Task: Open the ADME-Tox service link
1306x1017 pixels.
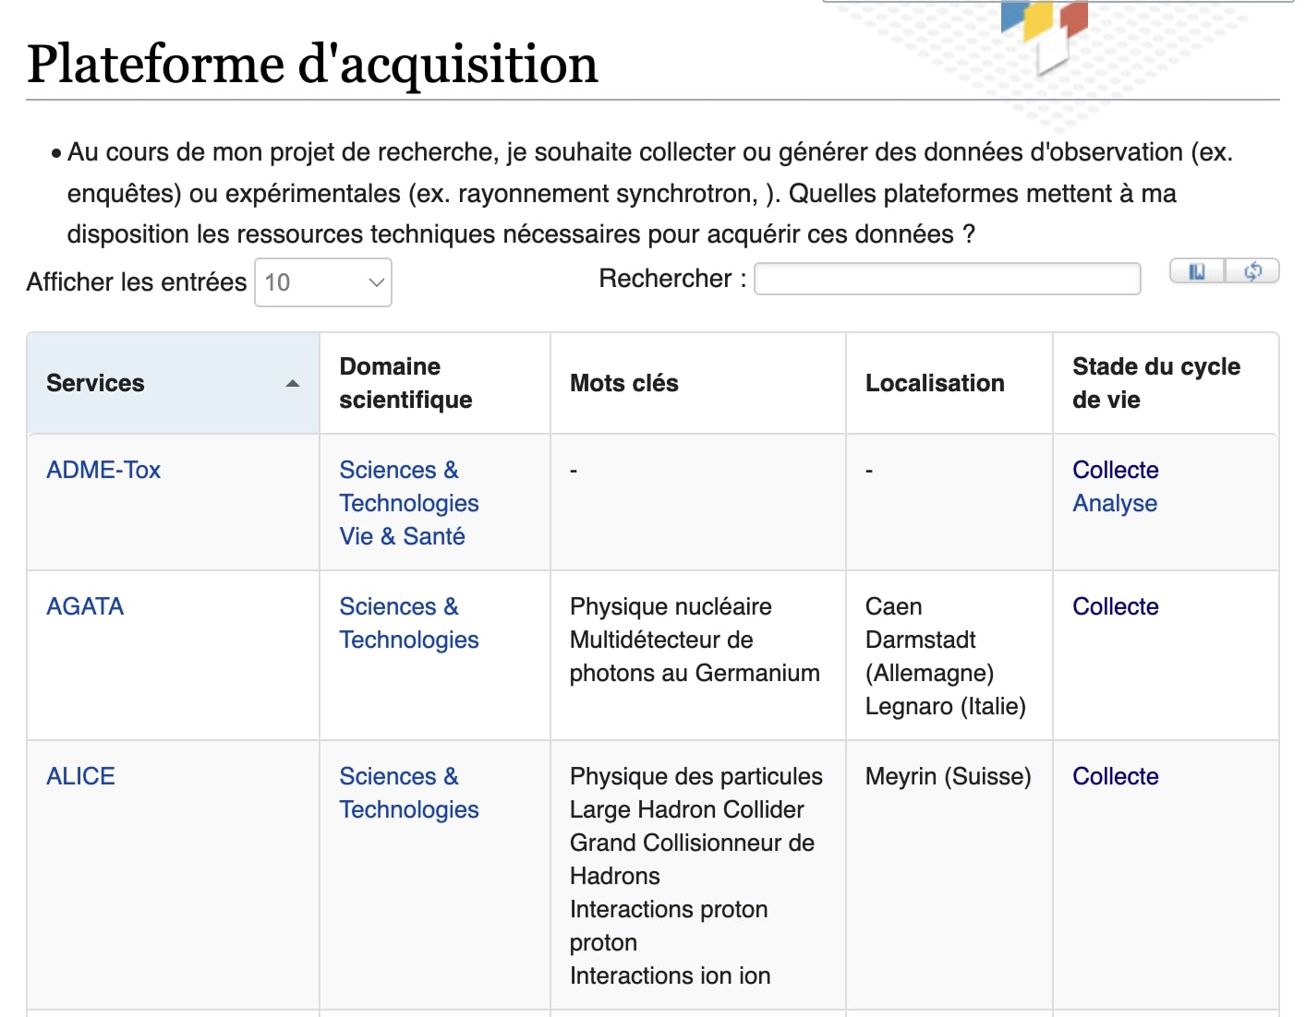Action: (x=103, y=470)
